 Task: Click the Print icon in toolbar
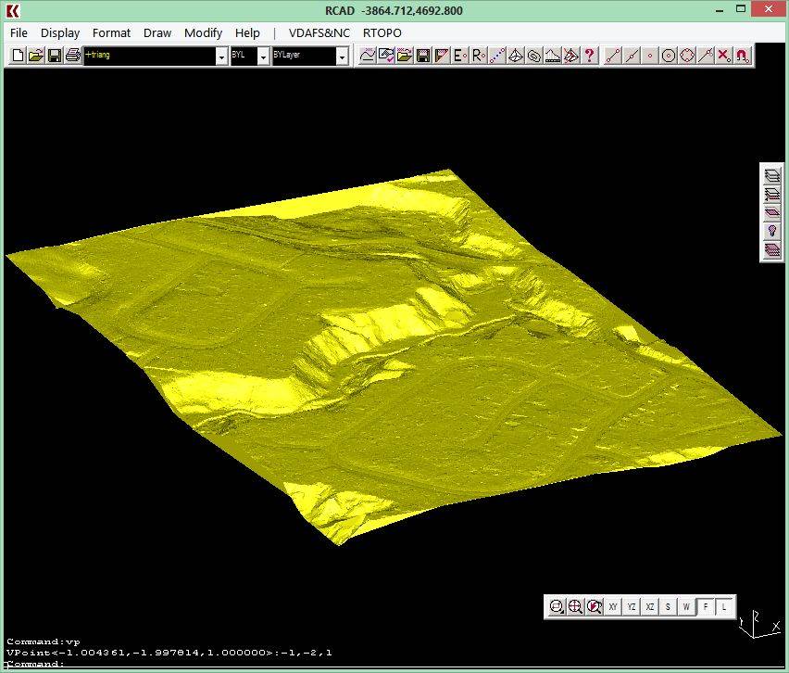tap(72, 56)
